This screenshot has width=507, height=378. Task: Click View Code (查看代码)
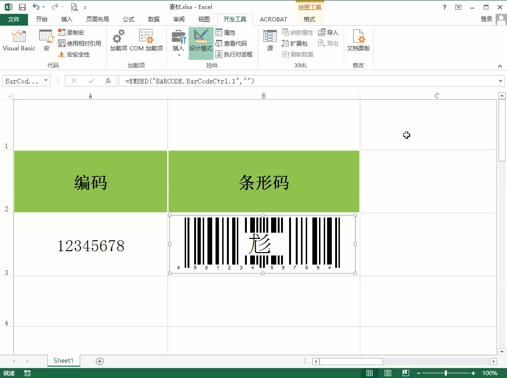point(231,43)
